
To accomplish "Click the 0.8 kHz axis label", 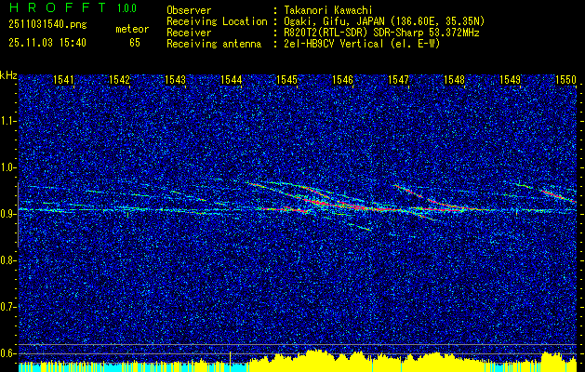I will pos(7,260).
